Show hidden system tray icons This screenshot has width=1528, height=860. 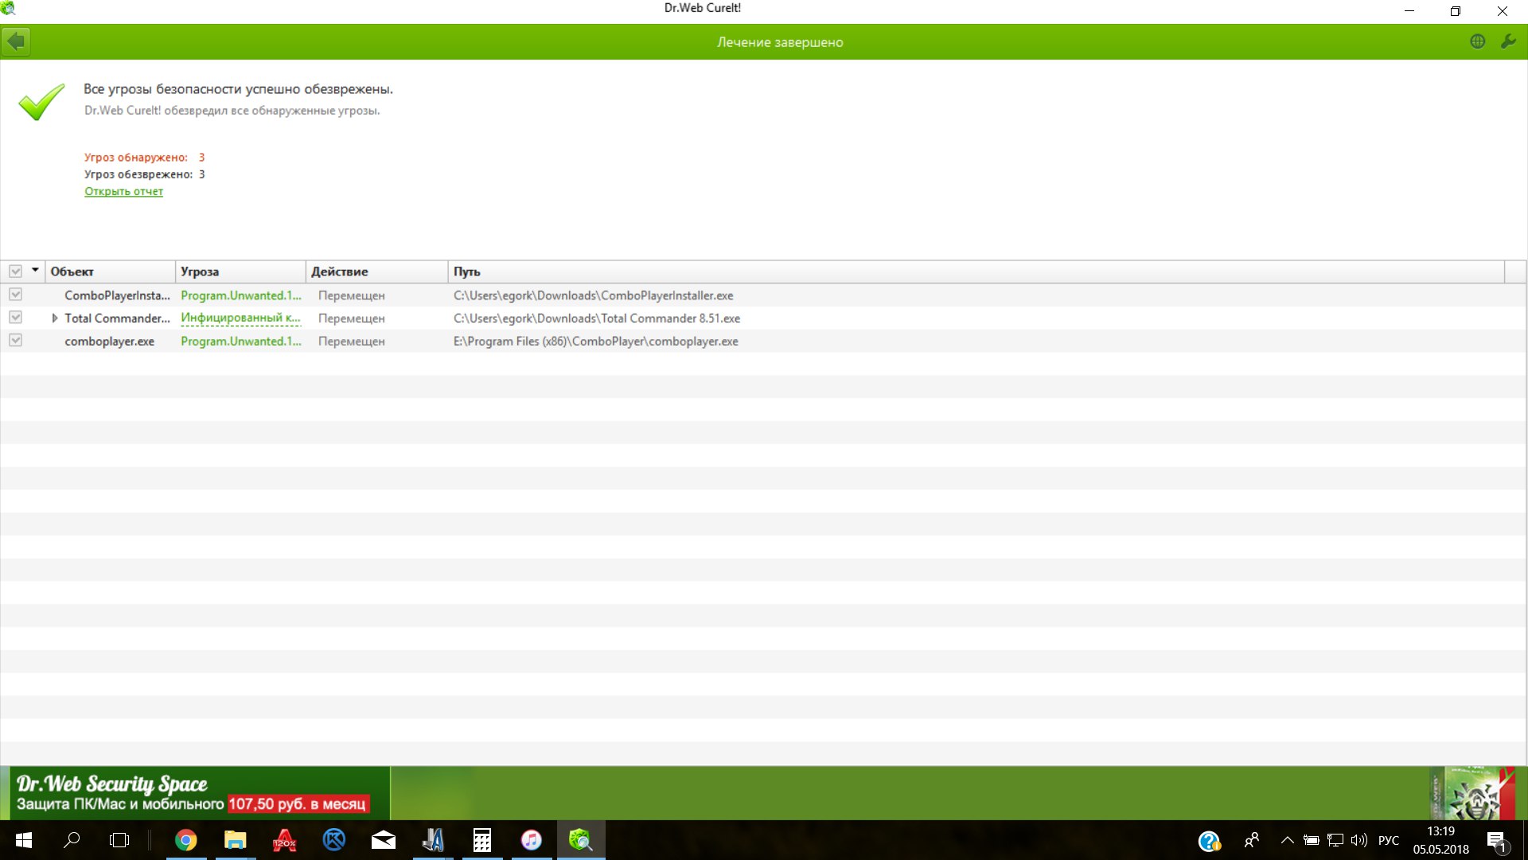click(1287, 840)
